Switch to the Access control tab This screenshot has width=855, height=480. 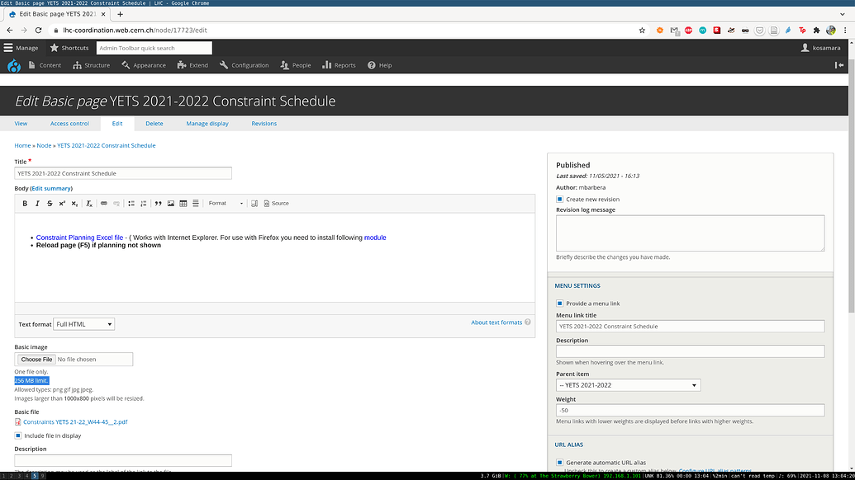pos(69,124)
